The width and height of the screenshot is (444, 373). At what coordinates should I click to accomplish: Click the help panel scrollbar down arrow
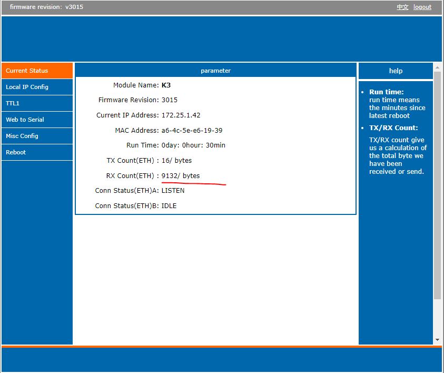[x=438, y=340]
